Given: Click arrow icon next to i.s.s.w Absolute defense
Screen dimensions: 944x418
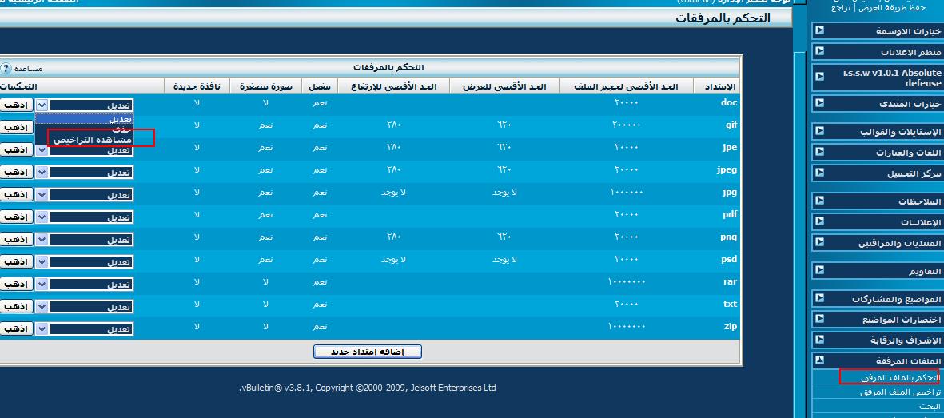Looking at the screenshot, I should coord(819,78).
